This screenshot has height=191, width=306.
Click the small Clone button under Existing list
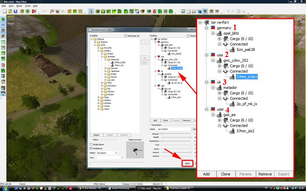pyautogui.click(x=166, y=120)
